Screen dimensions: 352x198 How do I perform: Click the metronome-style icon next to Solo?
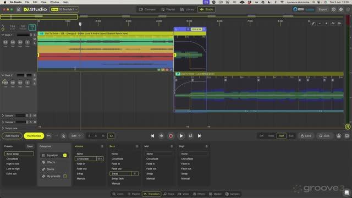click(339, 136)
